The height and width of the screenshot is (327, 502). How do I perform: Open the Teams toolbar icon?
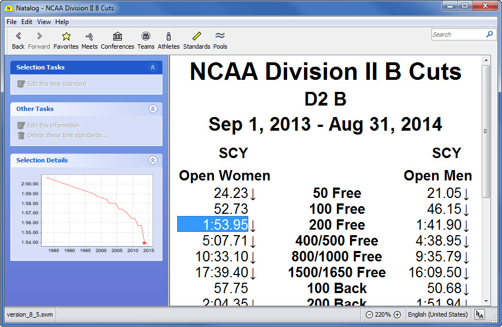(x=145, y=36)
